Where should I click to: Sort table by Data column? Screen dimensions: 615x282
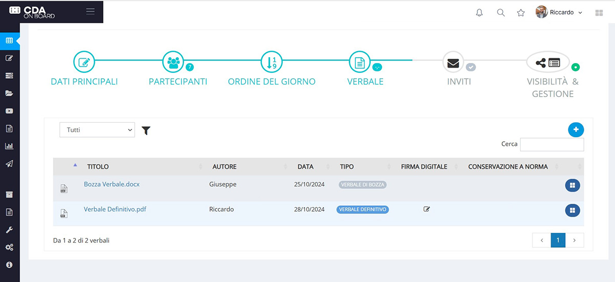pos(305,166)
